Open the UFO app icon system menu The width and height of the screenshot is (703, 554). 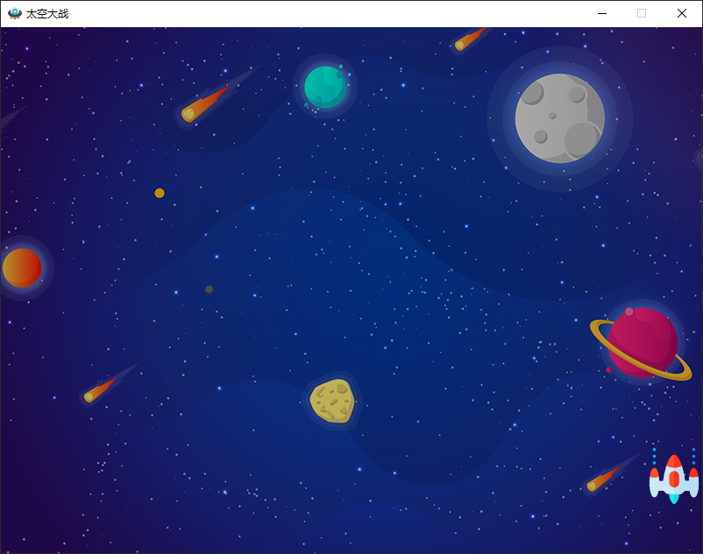pyautogui.click(x=15, y=13)
